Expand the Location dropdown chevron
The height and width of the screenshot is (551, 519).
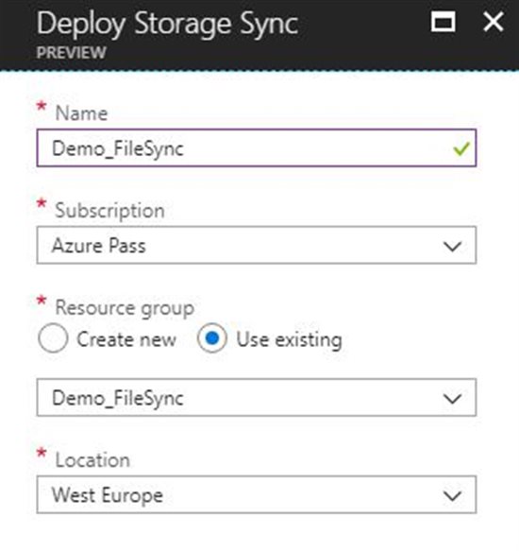(x=452, y=496)
